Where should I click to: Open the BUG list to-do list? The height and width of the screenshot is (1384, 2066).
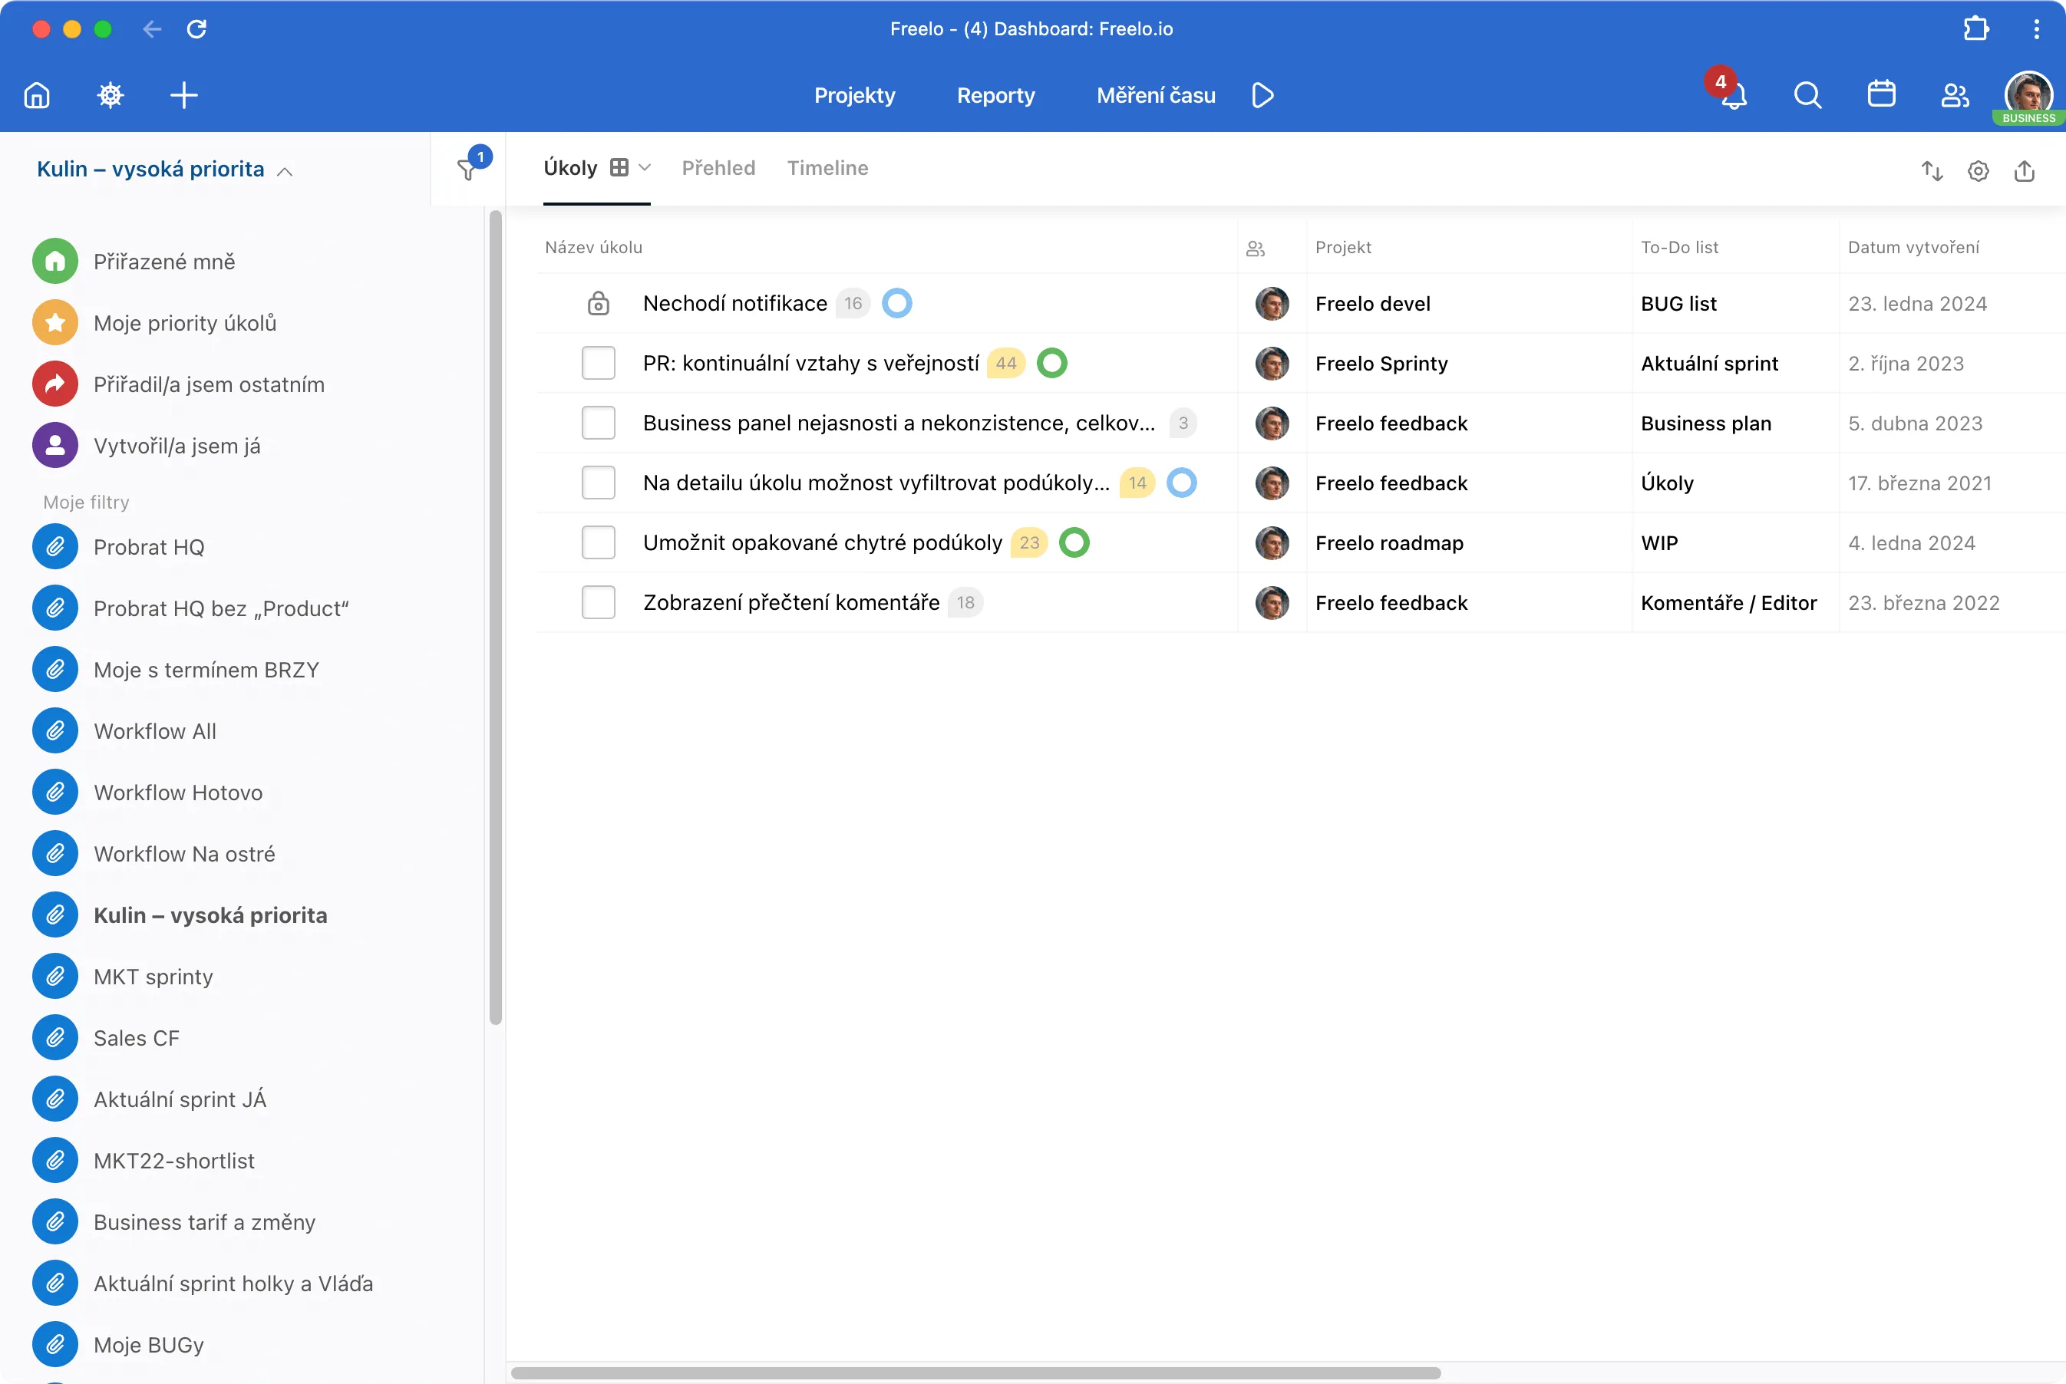tap(1678, 304)
